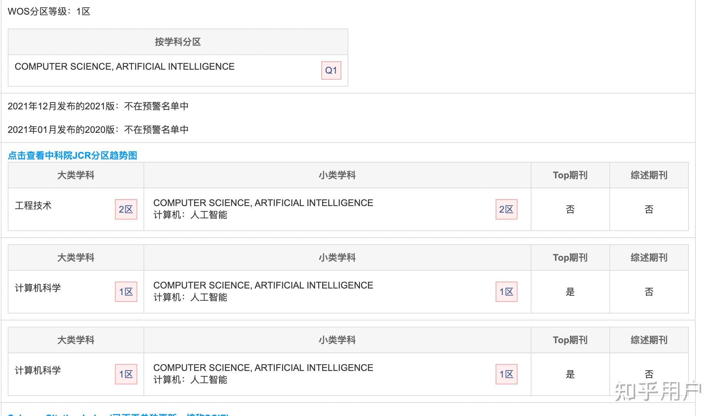
Task: Click the 小类学科 header above the 工程技术 row
Action: point(337,175)
